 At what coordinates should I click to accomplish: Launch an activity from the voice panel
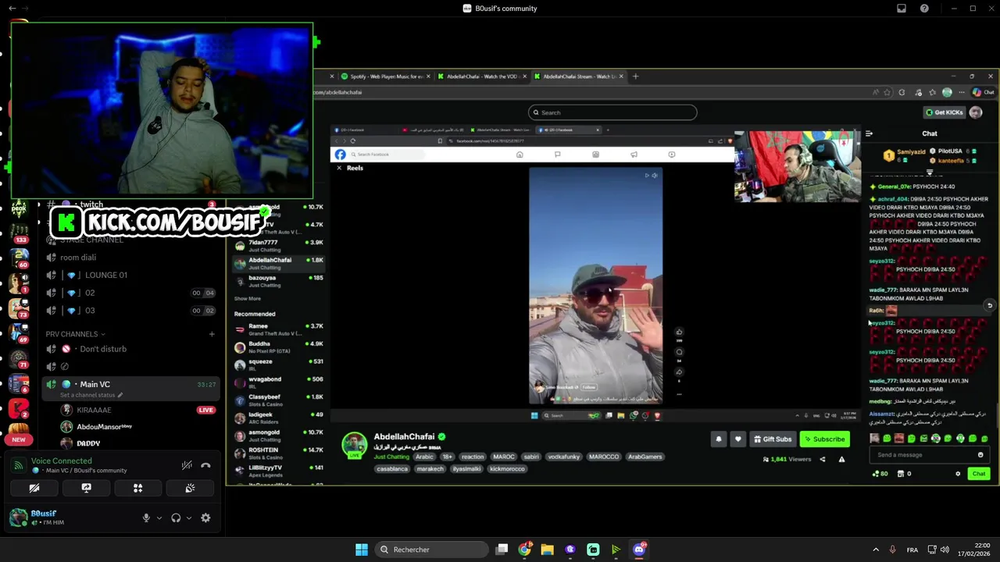click(x=137, y=488)
